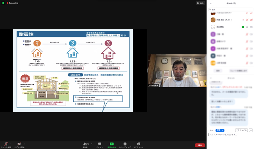Click the green shield encryption icon
254x149 pixels.
click(3, 3)
